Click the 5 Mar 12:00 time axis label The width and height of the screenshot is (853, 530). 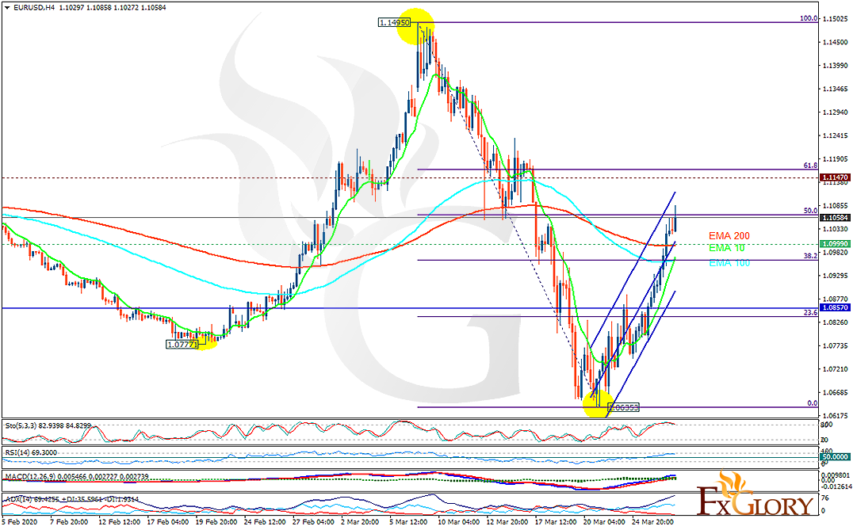click(x=410, y=522)
